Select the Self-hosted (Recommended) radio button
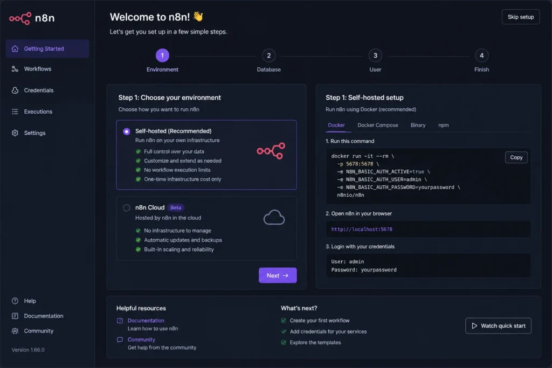The image size is (552, 368). (x=126, y=131)
